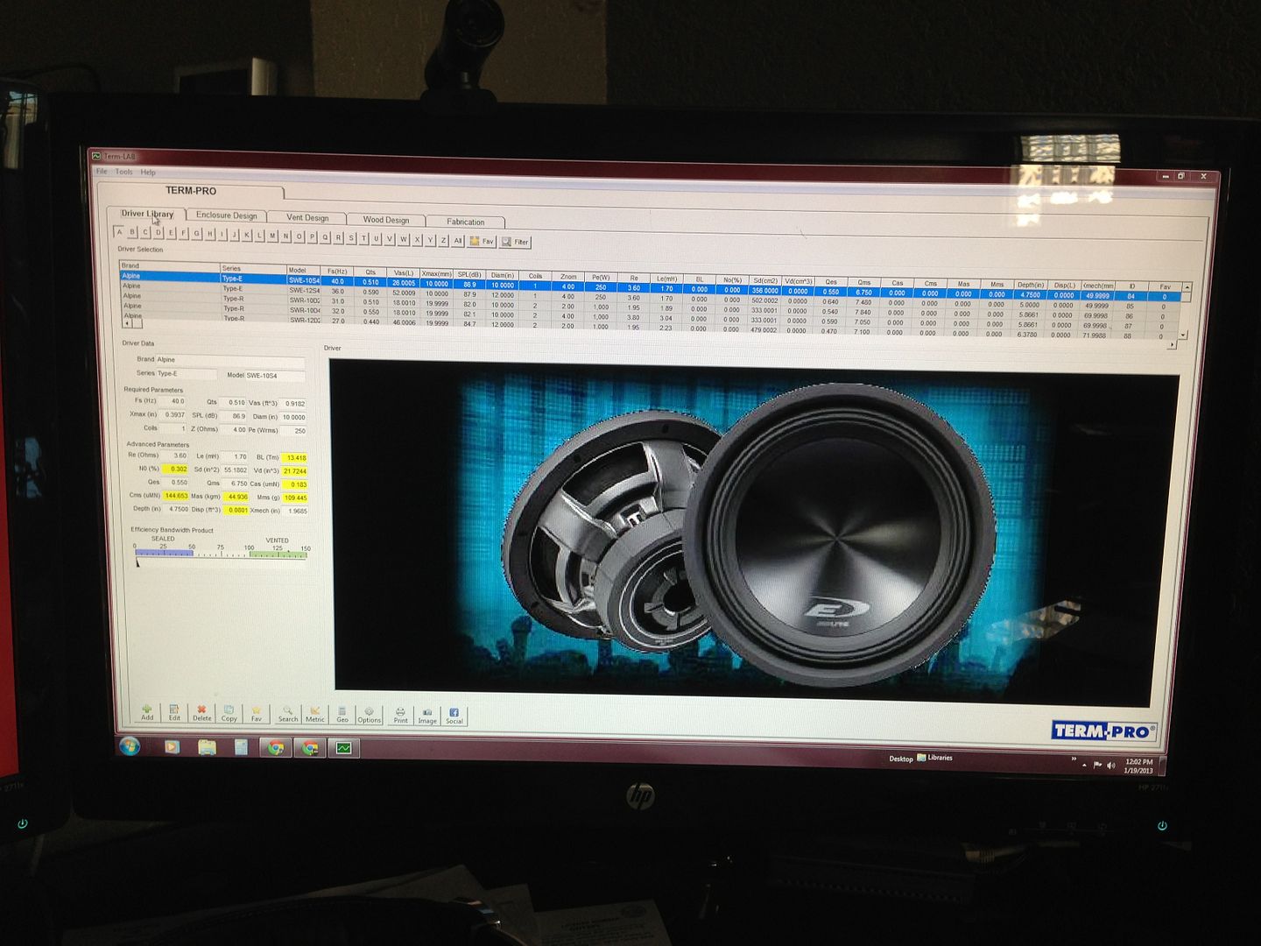Show all brands with the All button
The height and width of the screenshot is (946, 1261).
point(457,242)
